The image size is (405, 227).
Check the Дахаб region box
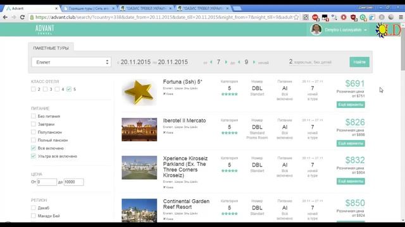tap(34, 207)
